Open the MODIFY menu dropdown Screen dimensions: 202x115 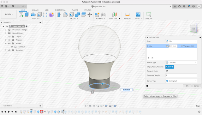(x=74, y=19)
